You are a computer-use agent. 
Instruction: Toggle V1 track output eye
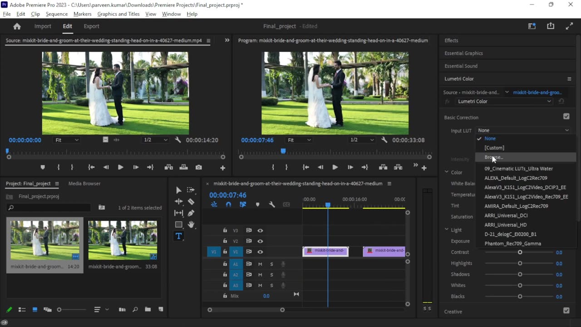260,252
